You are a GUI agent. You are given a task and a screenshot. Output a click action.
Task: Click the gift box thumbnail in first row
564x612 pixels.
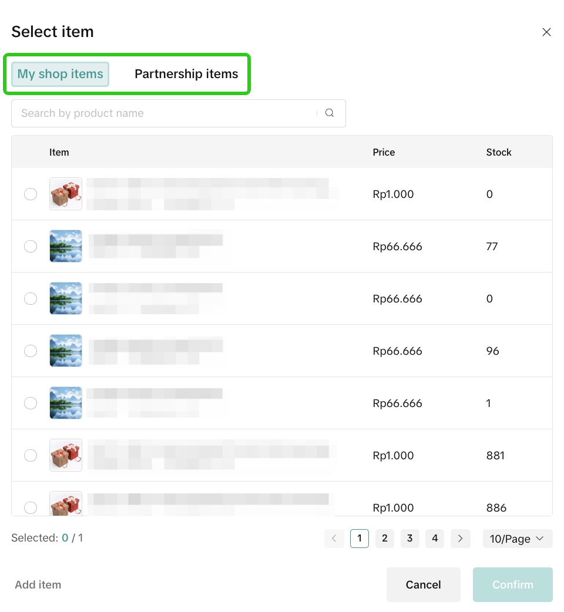point(66,194)
